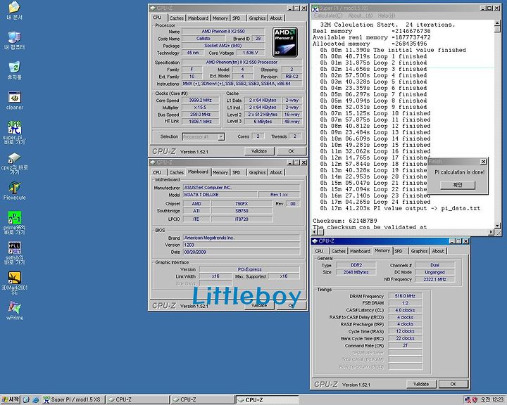
Task: Click the Manufacturer field ASUSTeK Computer INC.
Action: point(242,188)
